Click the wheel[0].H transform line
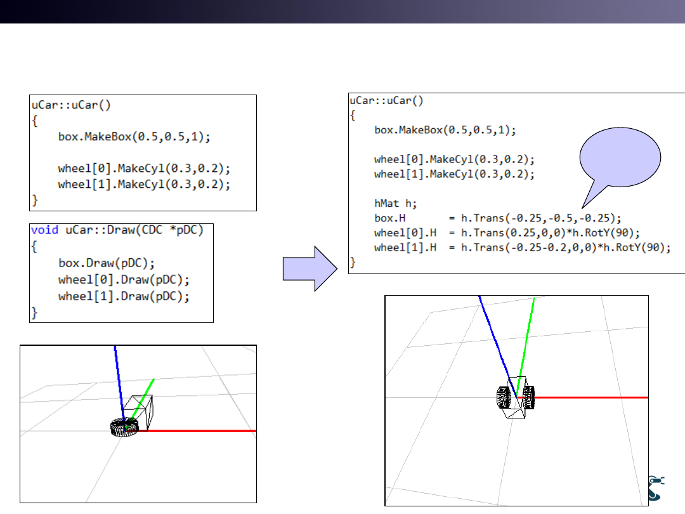 pyautogui.click(x=507, y=232)
